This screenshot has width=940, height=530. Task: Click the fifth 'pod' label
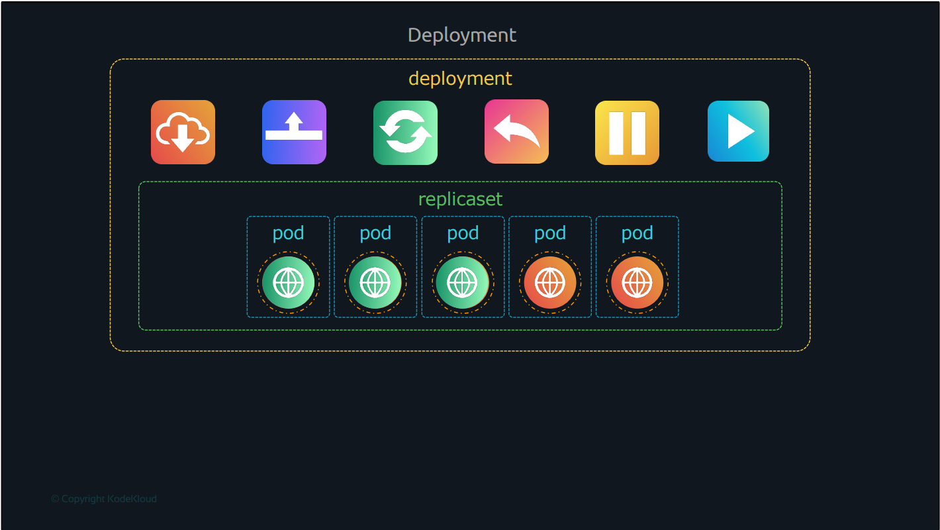click(x=637, y=234)
